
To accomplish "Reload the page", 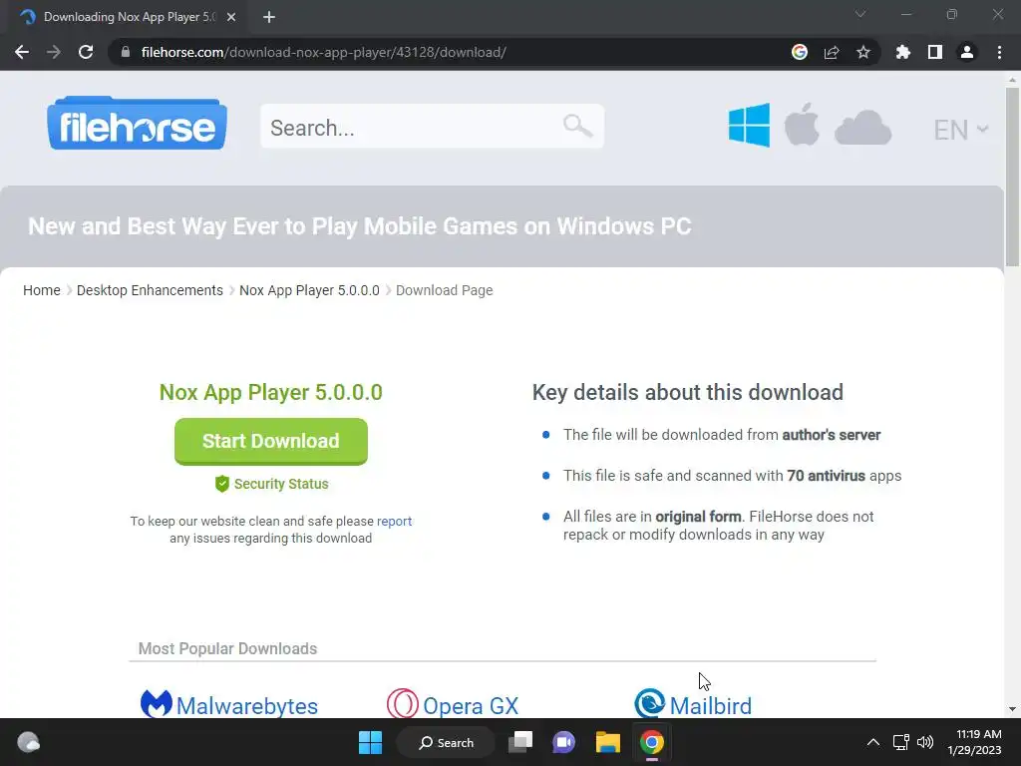I will [x=86, y=52].
